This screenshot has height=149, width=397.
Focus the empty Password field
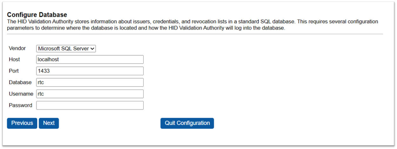click(x=90, y=105)
